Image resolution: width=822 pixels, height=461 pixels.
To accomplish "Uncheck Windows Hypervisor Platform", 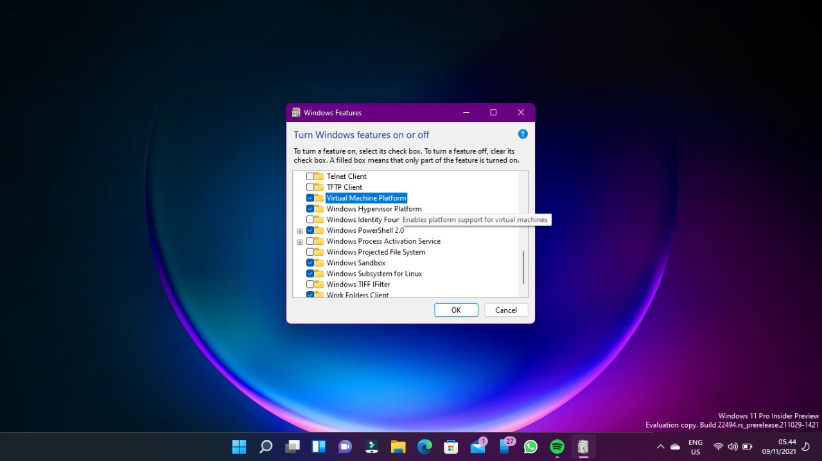I will point(310,209).
